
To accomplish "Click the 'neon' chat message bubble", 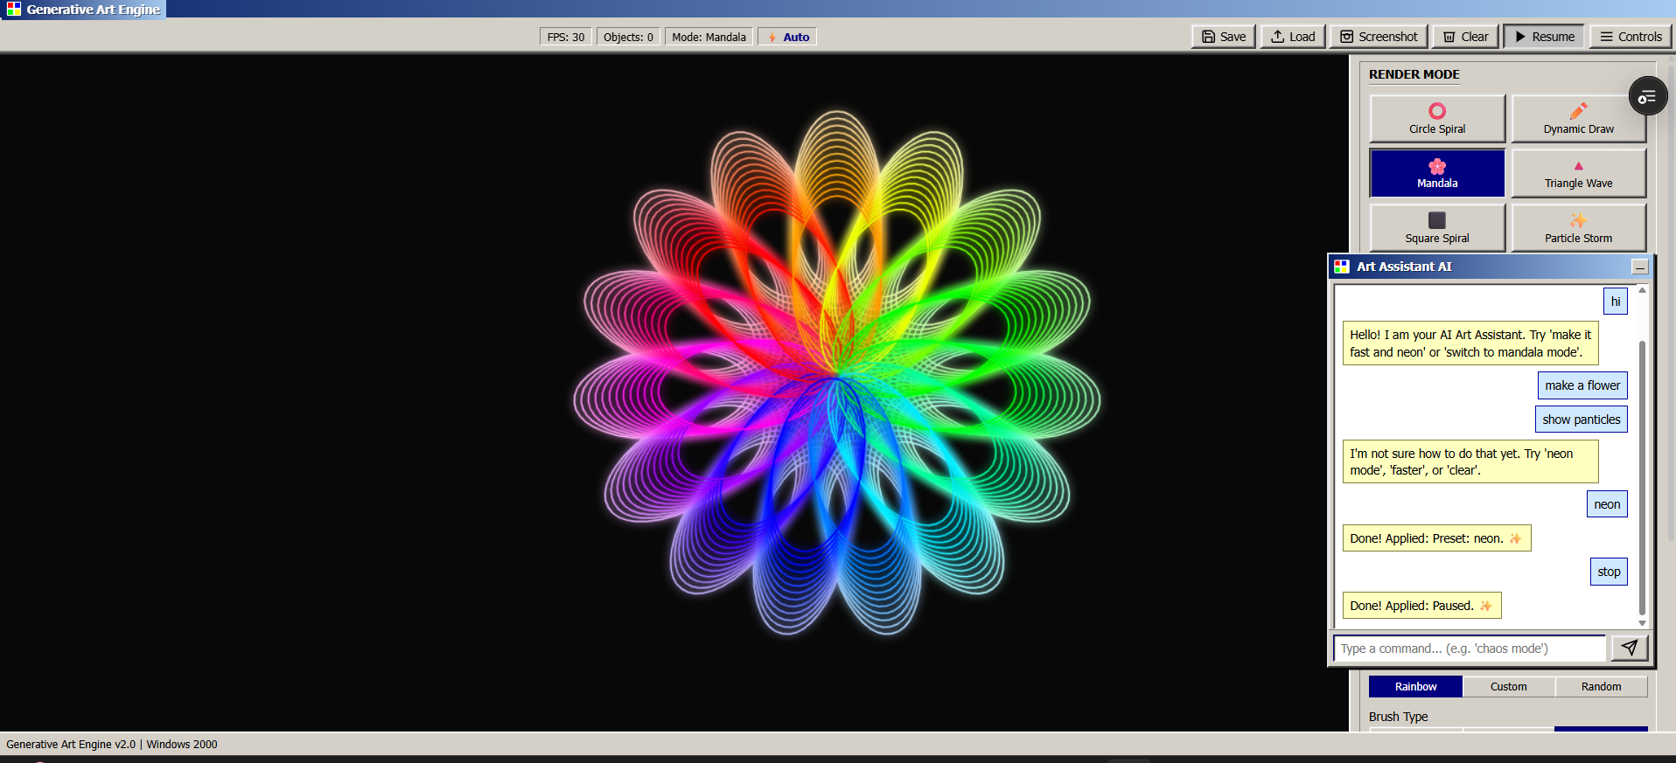I will tap(1607, 504).
